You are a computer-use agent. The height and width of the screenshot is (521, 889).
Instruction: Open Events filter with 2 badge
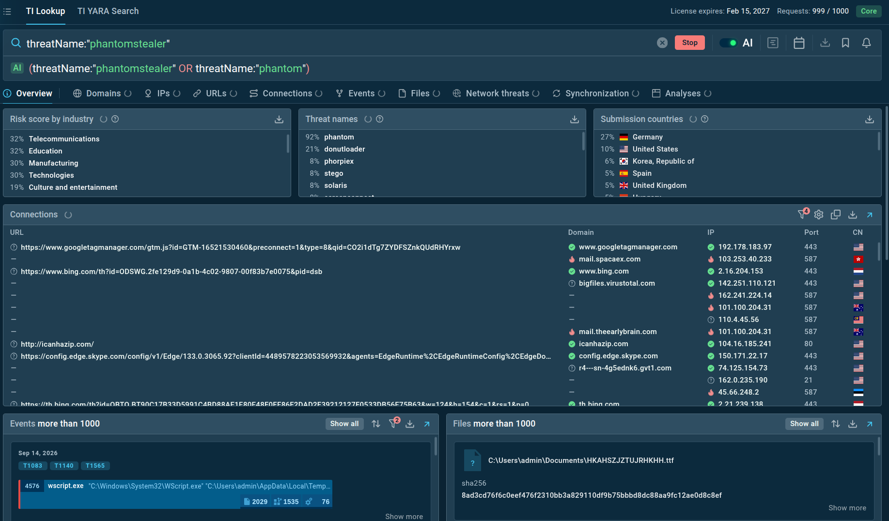click(394, 423)
